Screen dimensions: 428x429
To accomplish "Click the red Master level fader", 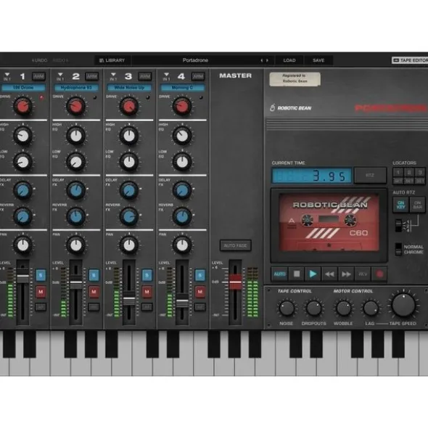I will pyautogui.click(x=235, y=282).
